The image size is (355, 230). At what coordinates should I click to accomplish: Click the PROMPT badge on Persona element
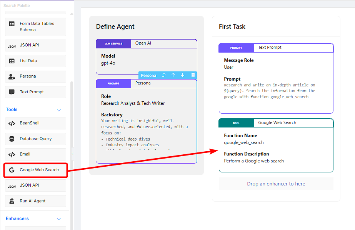click(113, 84)
